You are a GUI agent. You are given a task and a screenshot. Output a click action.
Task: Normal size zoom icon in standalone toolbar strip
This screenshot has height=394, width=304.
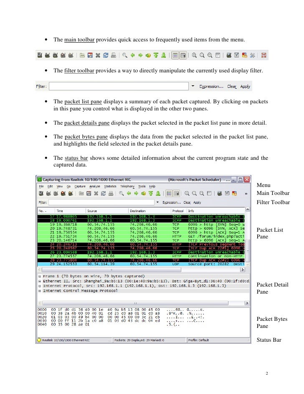pos(210,55)
